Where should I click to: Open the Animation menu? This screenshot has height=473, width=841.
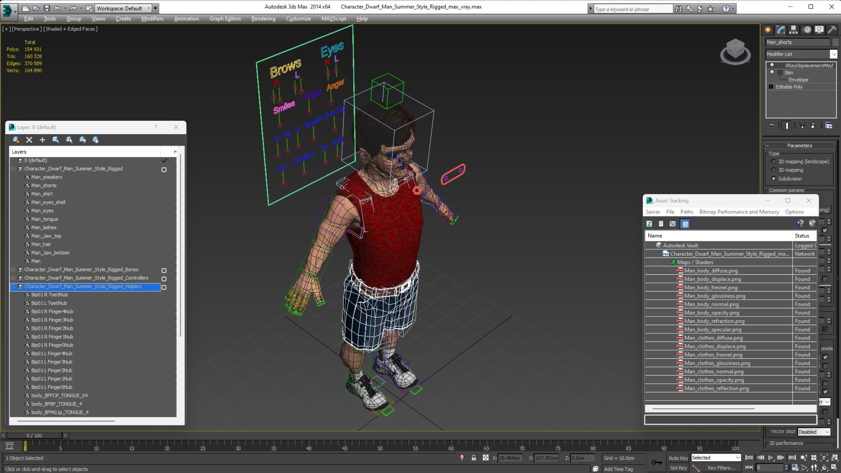[186, 19]
